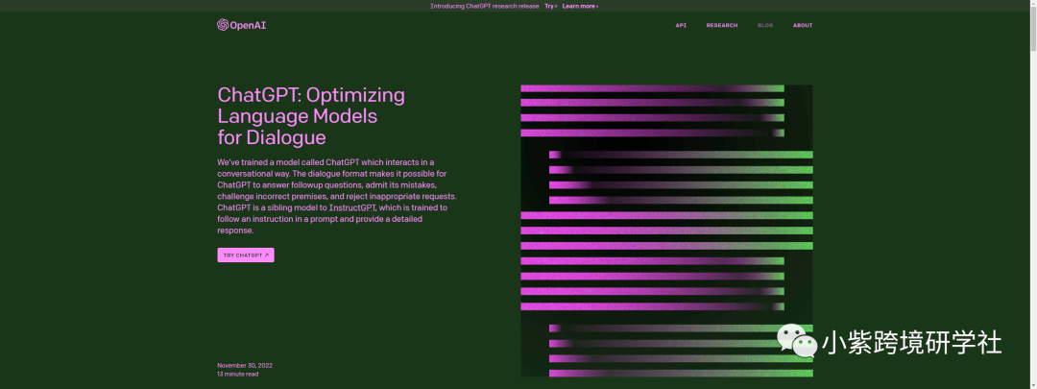Click the Try ChatGPT button
The width and height of the screenshot is (1037, 389).
[246, 255]
